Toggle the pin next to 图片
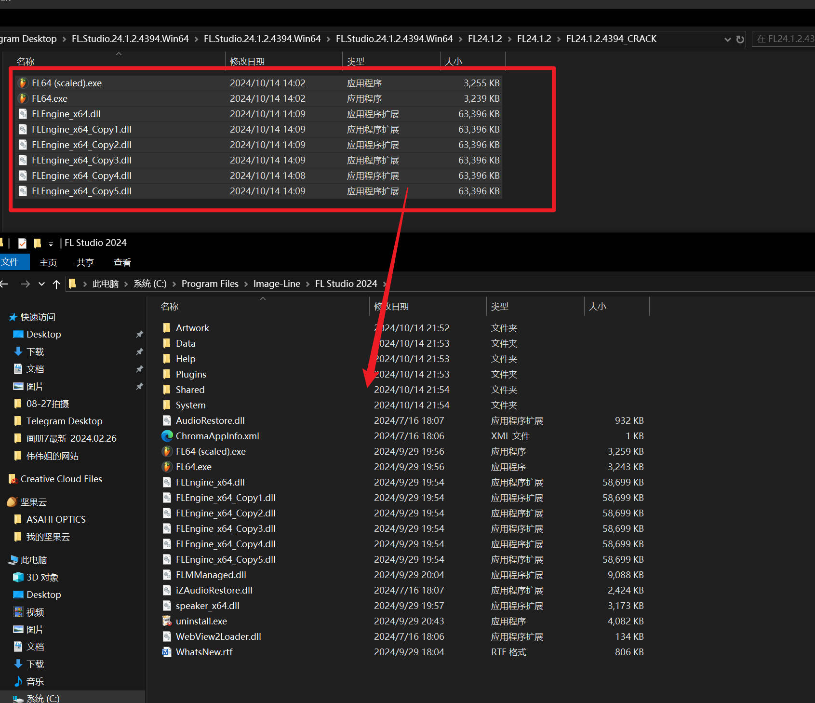Viewport: 815px width, 703px height. coord(139,386)
